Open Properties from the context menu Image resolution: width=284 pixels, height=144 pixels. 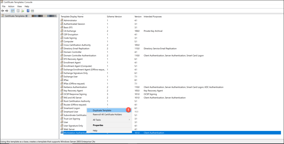pos(98,125)
